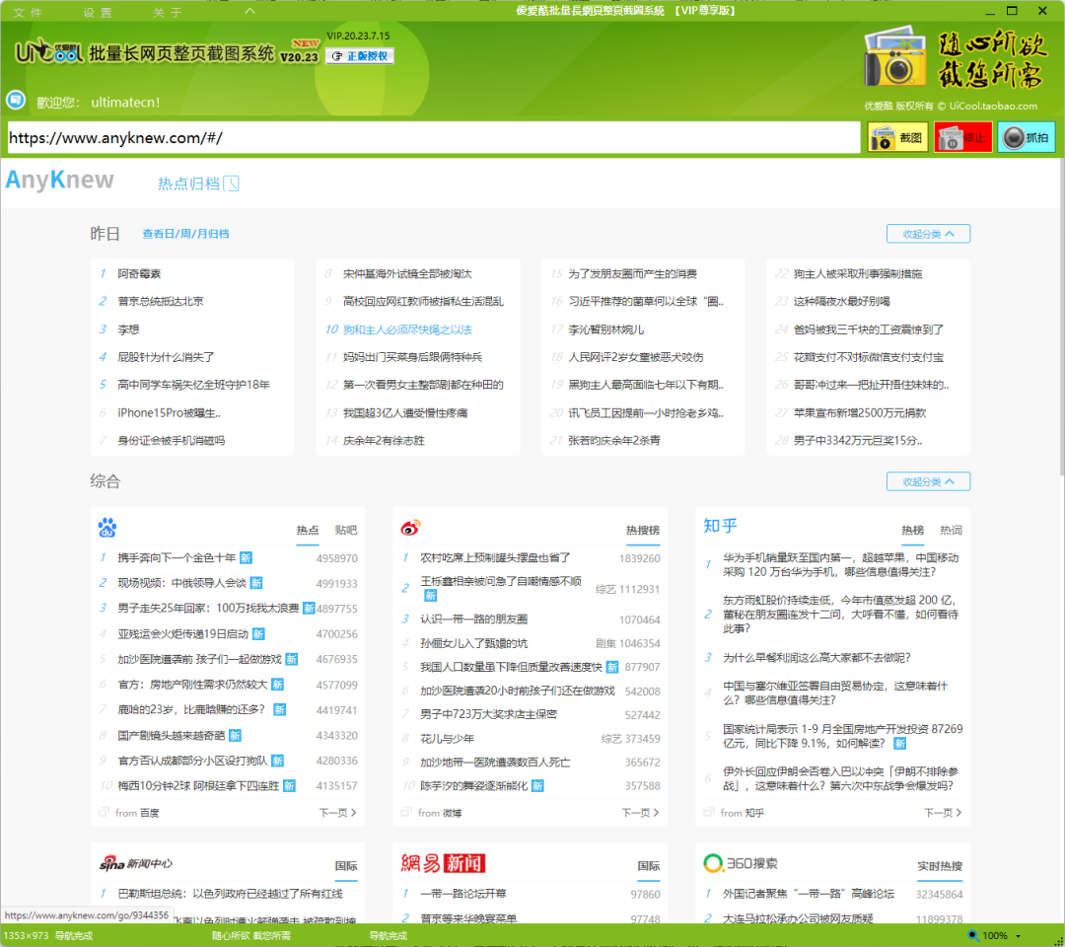The width and height of the screenshot is (1065, 947).
Task: Open the 100% zoom dropdown arrow
Action: pyautogui.click(x=1018, y=936)
